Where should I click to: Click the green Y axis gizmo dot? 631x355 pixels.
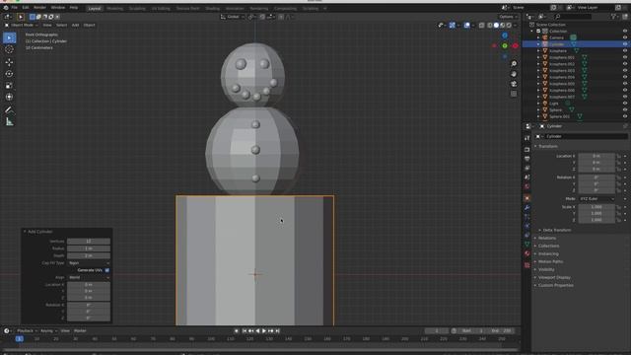pyautogui.click(x=505, y=46)
